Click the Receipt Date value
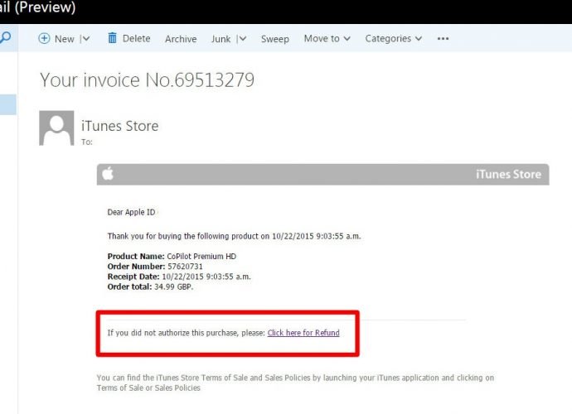 tap(206, 277)
